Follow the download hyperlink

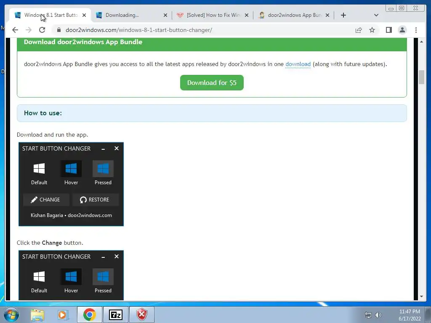tap(298, 64)
